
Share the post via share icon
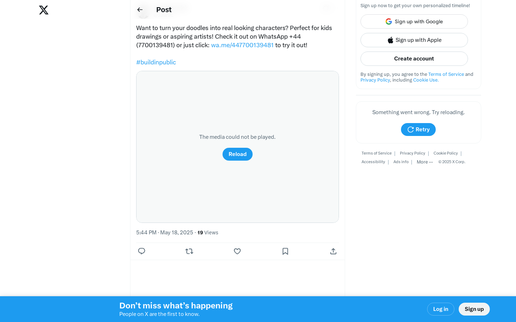333,251
